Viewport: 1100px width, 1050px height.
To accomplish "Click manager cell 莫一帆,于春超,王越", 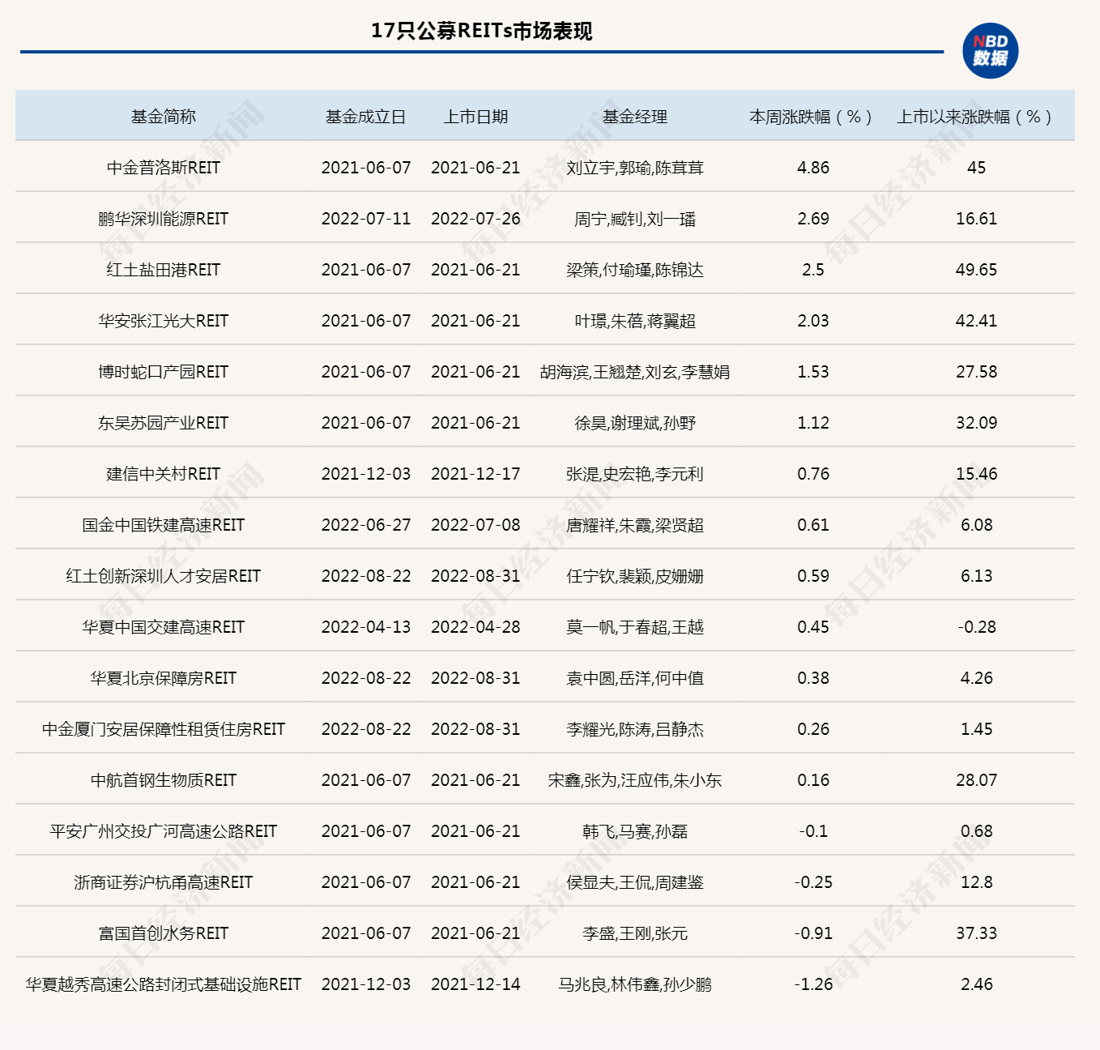I will click(x=635, y=627).
